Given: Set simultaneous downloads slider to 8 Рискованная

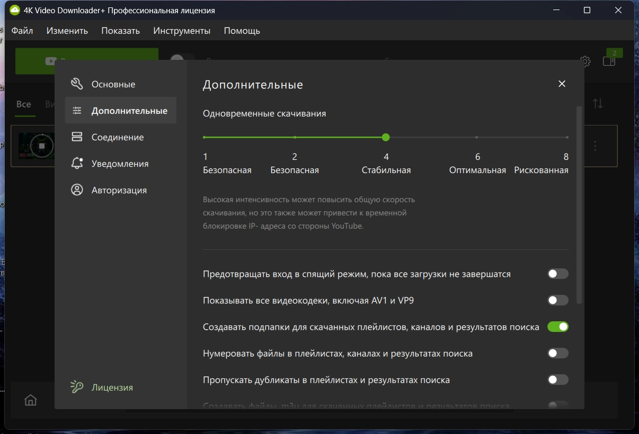Looking at the screenshot, I should [x=567, y=138].
